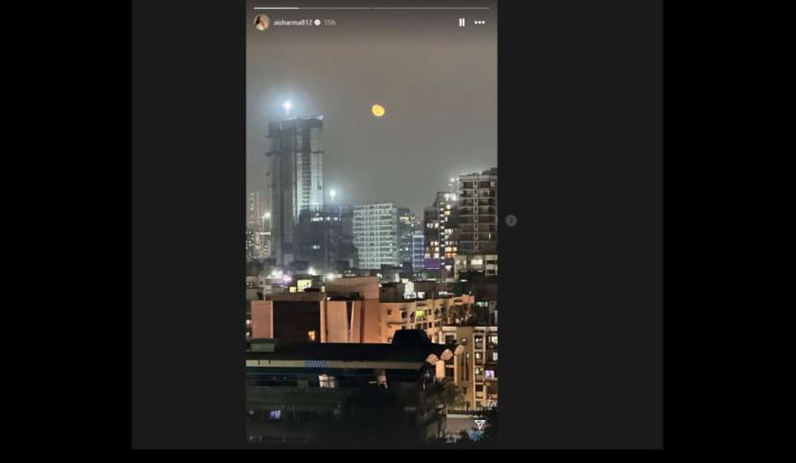Click the blue sticker below the share icon

[x=478, y=435]
